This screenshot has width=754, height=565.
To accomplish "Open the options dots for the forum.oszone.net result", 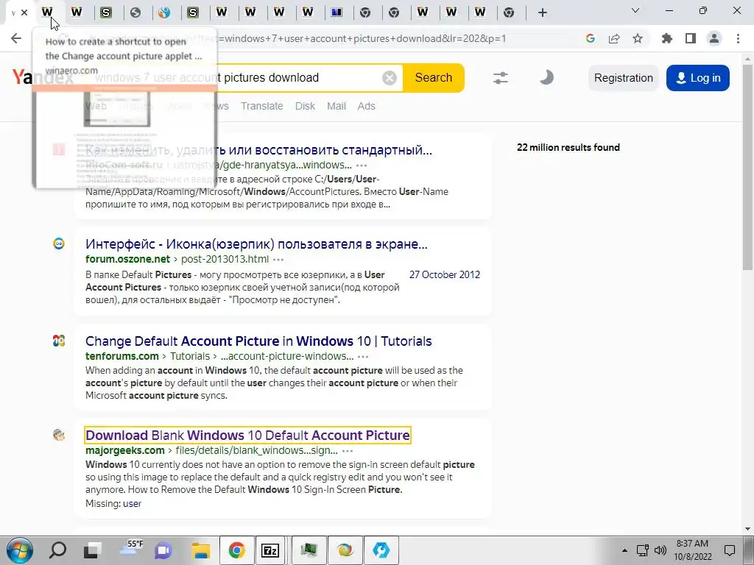I will (278, 260).
